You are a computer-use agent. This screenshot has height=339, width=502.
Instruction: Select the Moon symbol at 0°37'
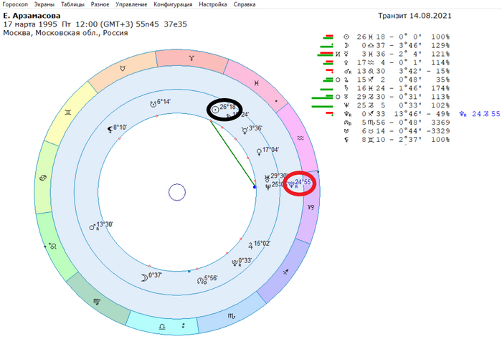click(144, 277)
